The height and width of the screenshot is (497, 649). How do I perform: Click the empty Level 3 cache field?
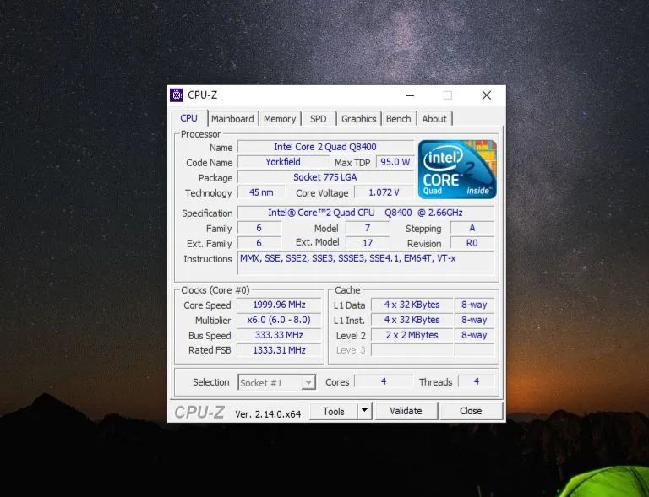412,350
